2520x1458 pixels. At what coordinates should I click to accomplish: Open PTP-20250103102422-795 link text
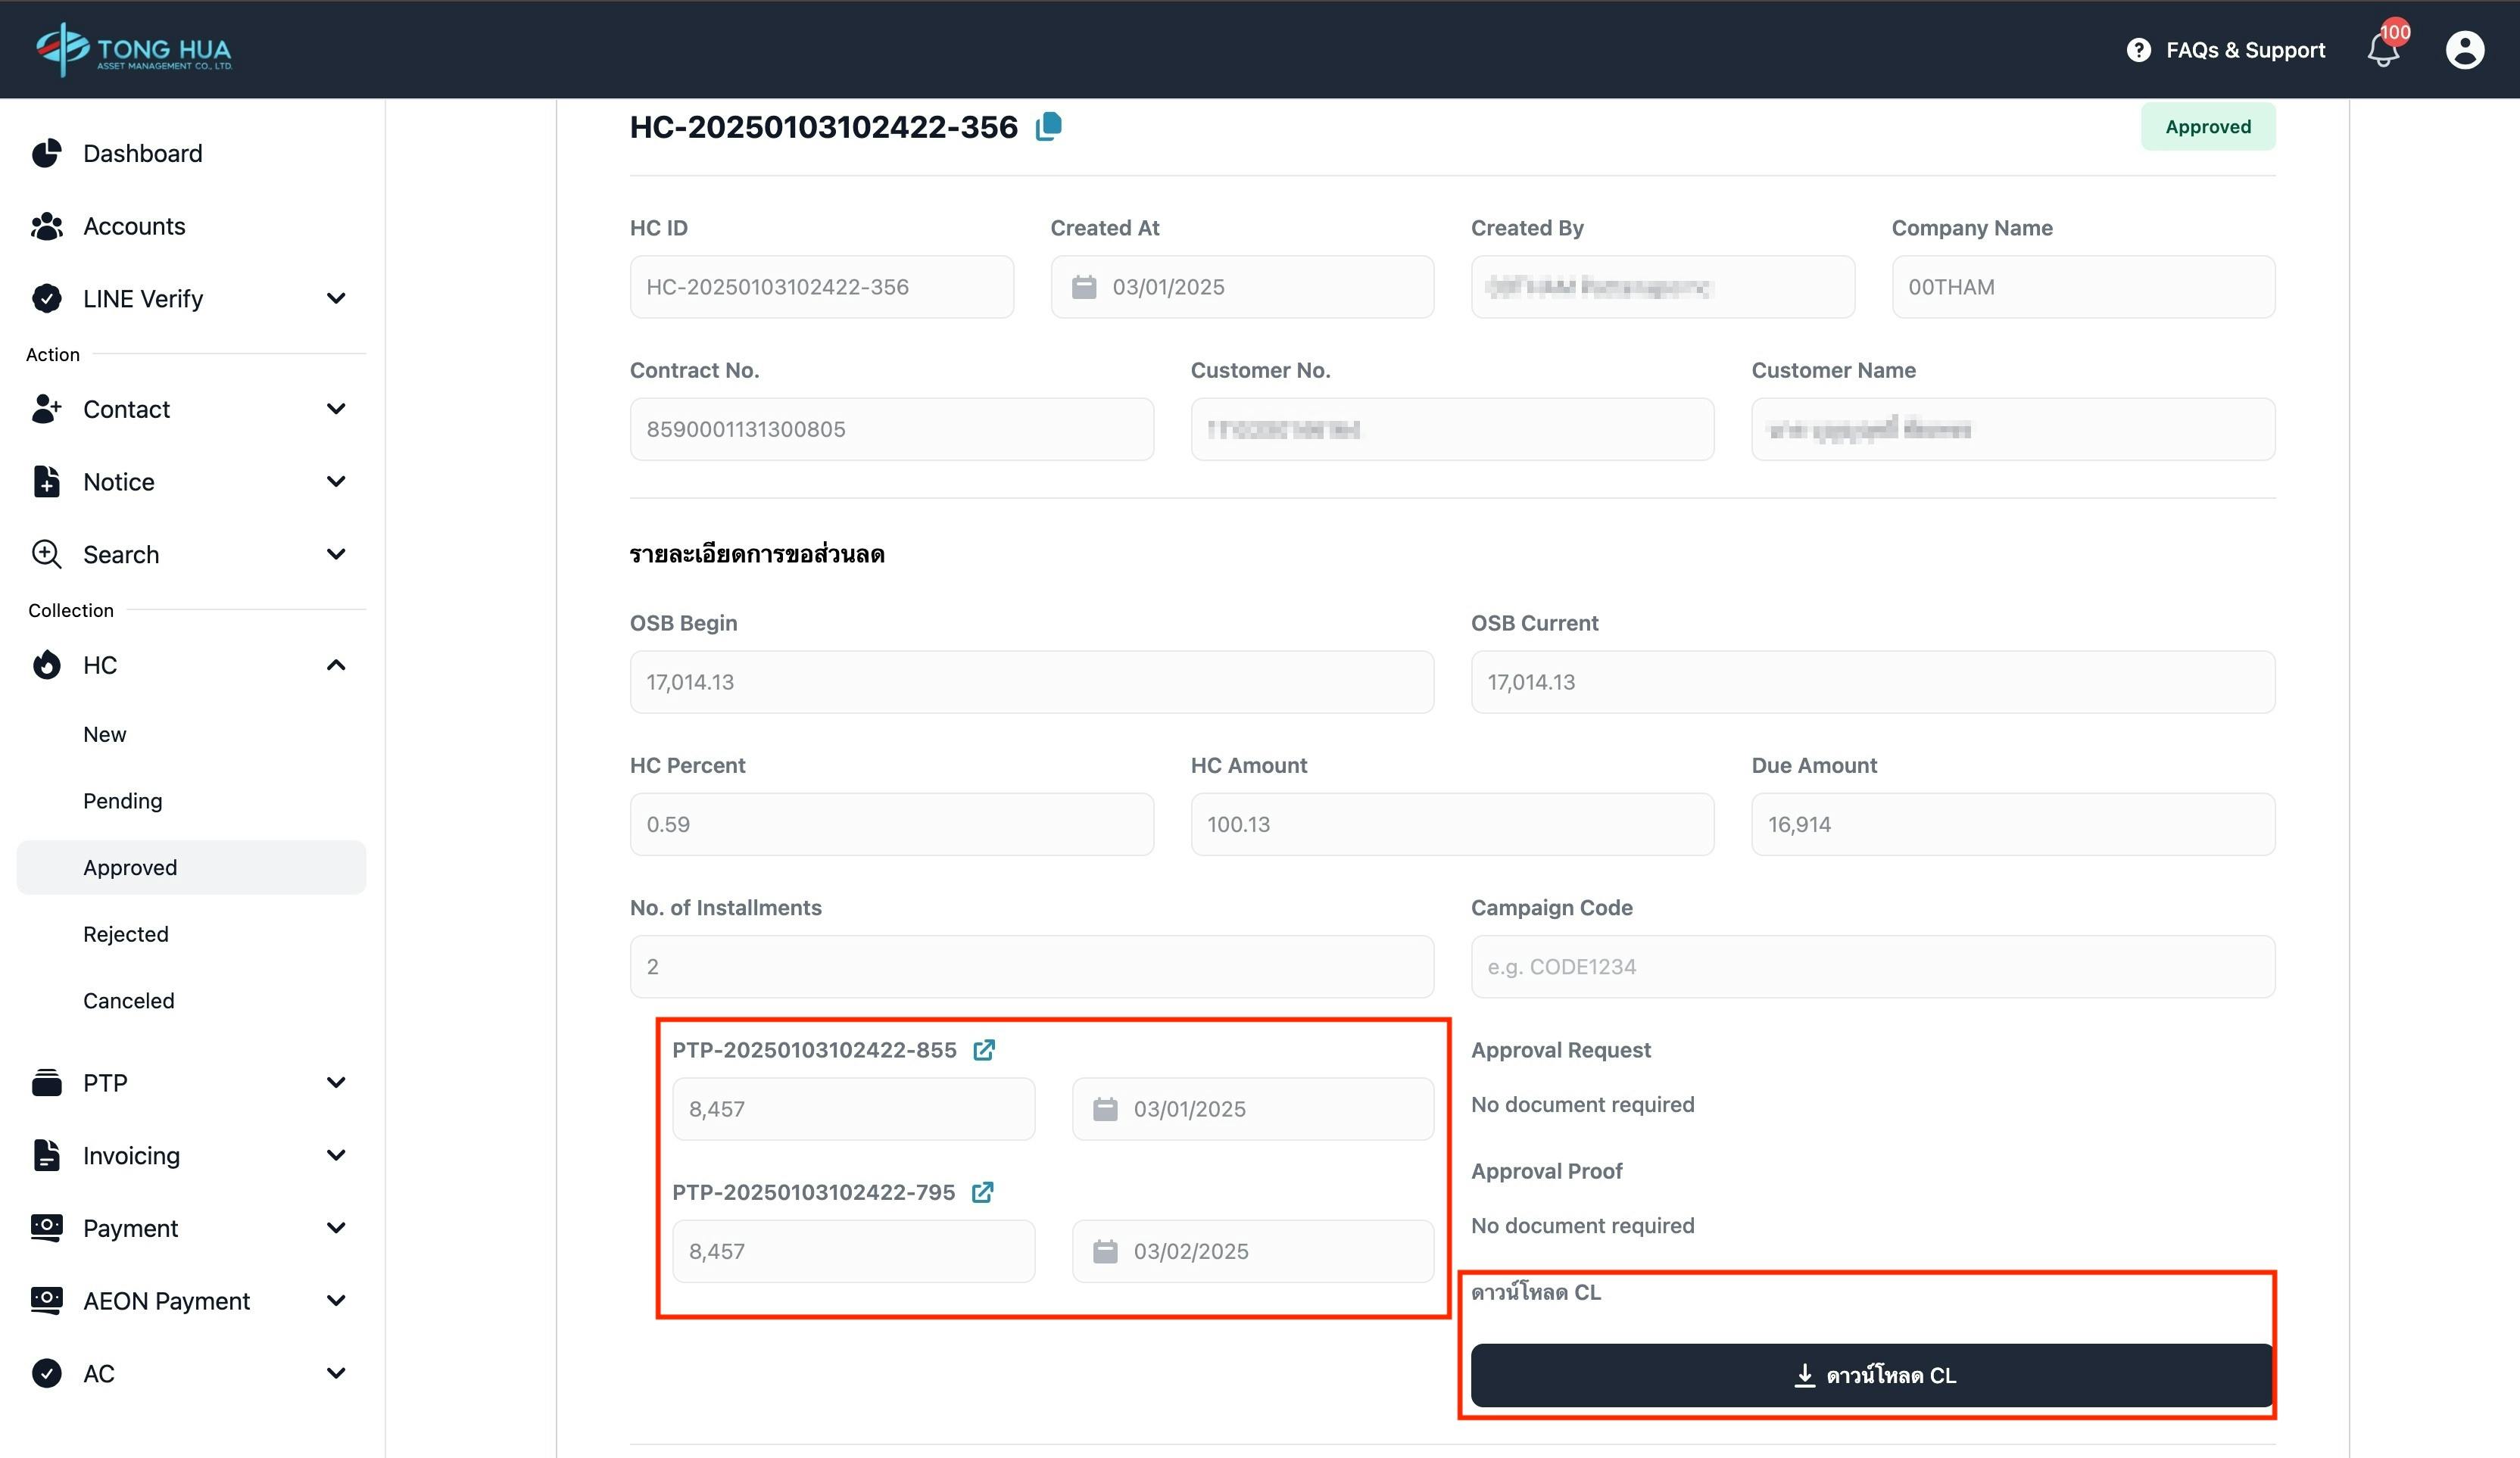tap(813, 1192)
